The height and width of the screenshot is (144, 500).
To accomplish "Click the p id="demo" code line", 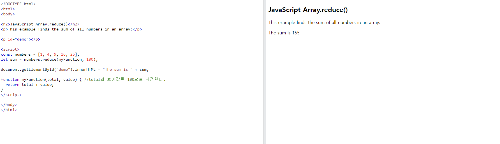I will pyautogui.click(x=20, y=39).
